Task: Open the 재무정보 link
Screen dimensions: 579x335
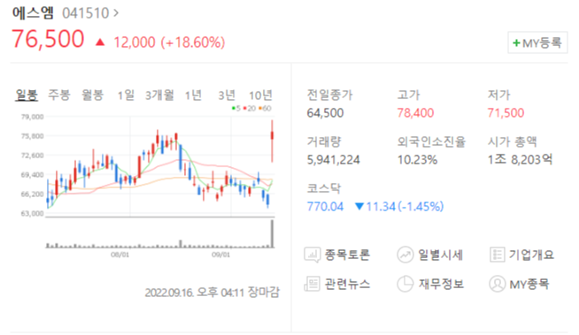Action: 441,284
